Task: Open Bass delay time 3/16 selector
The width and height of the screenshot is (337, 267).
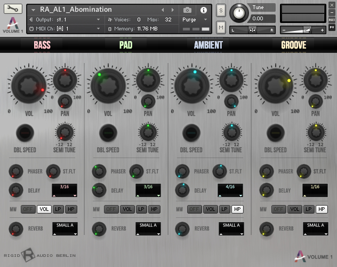Action: pos(65,190)
